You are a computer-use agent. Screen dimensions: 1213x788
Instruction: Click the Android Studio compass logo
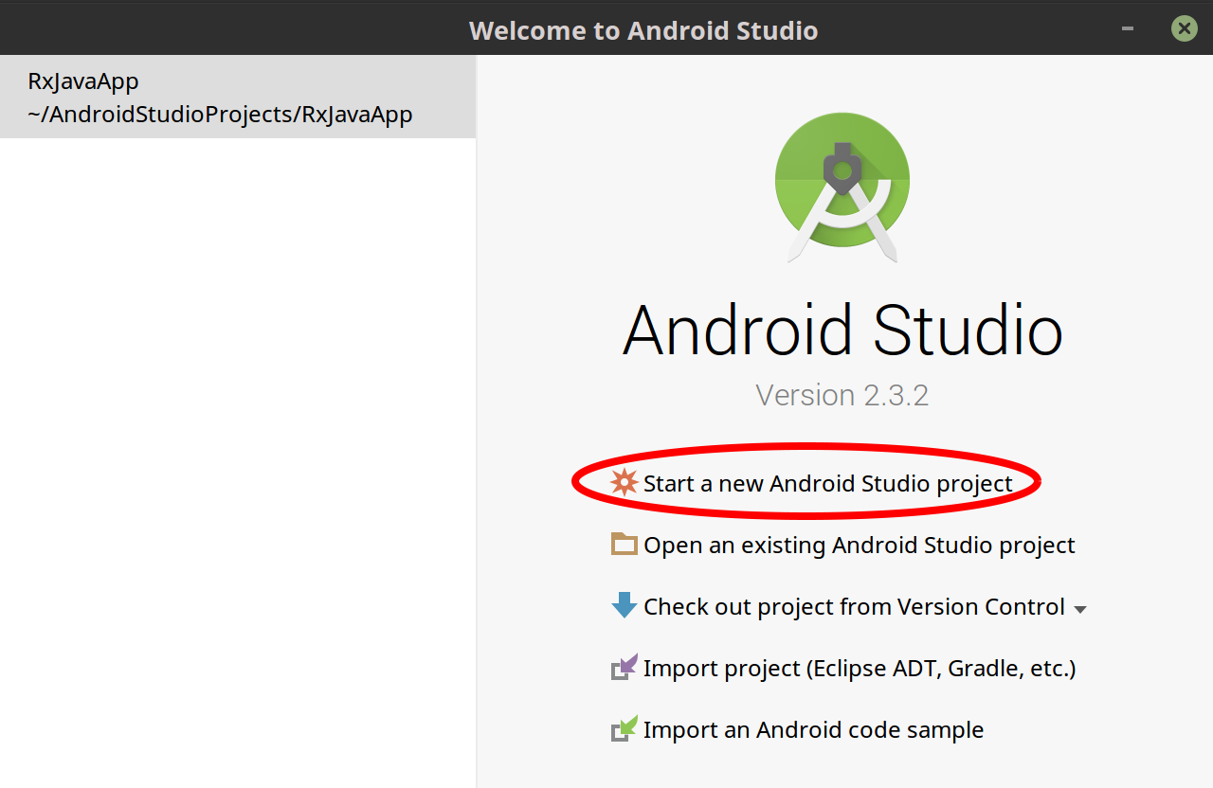coord(842,188)
